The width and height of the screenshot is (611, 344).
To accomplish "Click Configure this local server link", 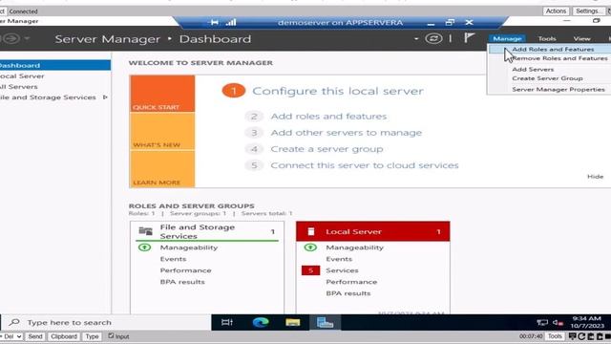I will [x=337, y=91].
